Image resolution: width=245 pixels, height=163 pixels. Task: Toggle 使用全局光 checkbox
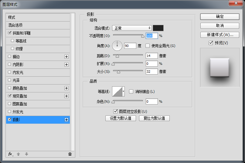(148, 46)
